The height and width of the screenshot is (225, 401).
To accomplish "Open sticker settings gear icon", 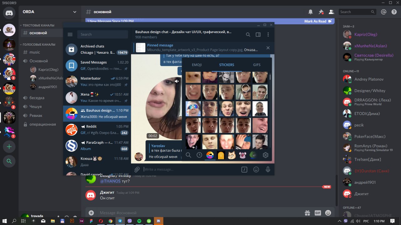I will click(x=265, y=155).
